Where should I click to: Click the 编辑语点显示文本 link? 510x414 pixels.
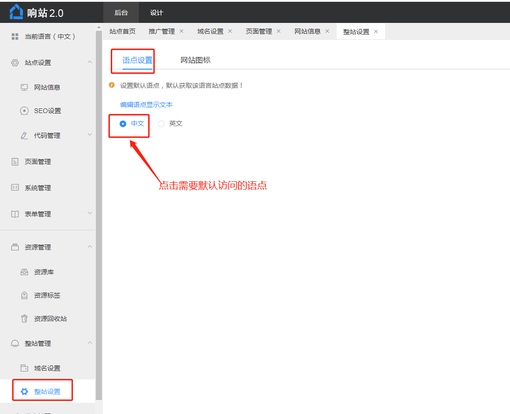(x=146, y=105)
